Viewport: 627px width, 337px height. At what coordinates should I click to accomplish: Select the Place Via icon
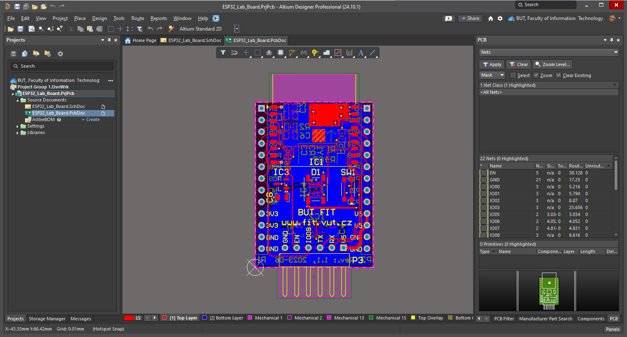315,53
